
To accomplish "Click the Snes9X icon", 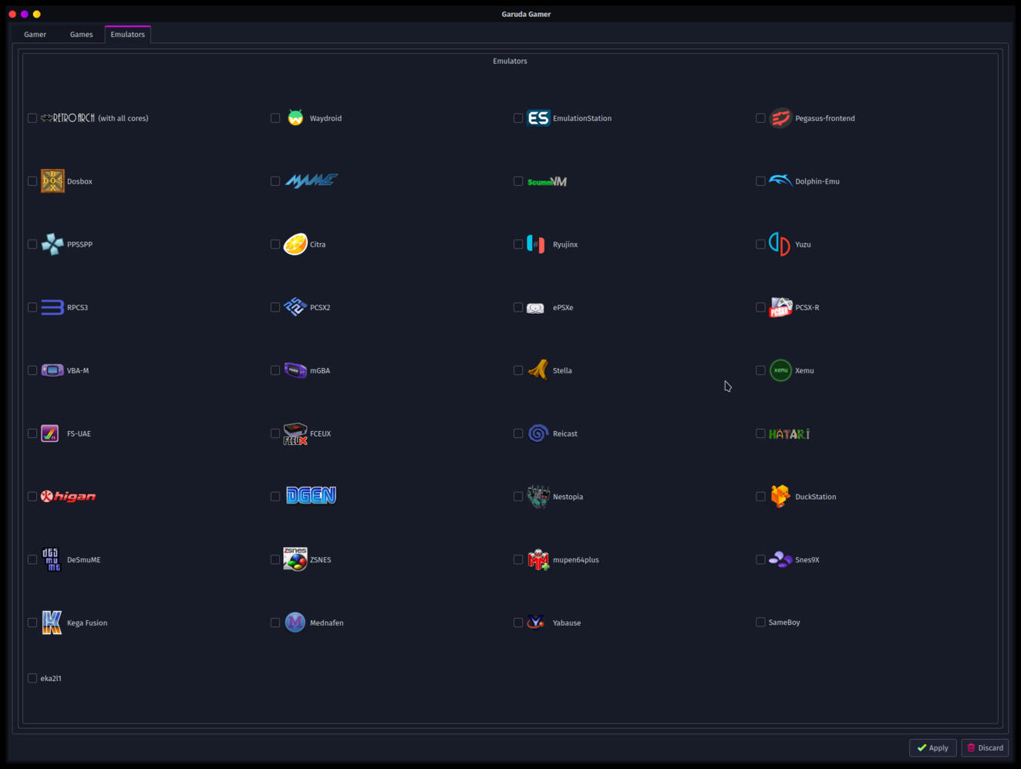I will pyautogui.click(x=780, y=559).
